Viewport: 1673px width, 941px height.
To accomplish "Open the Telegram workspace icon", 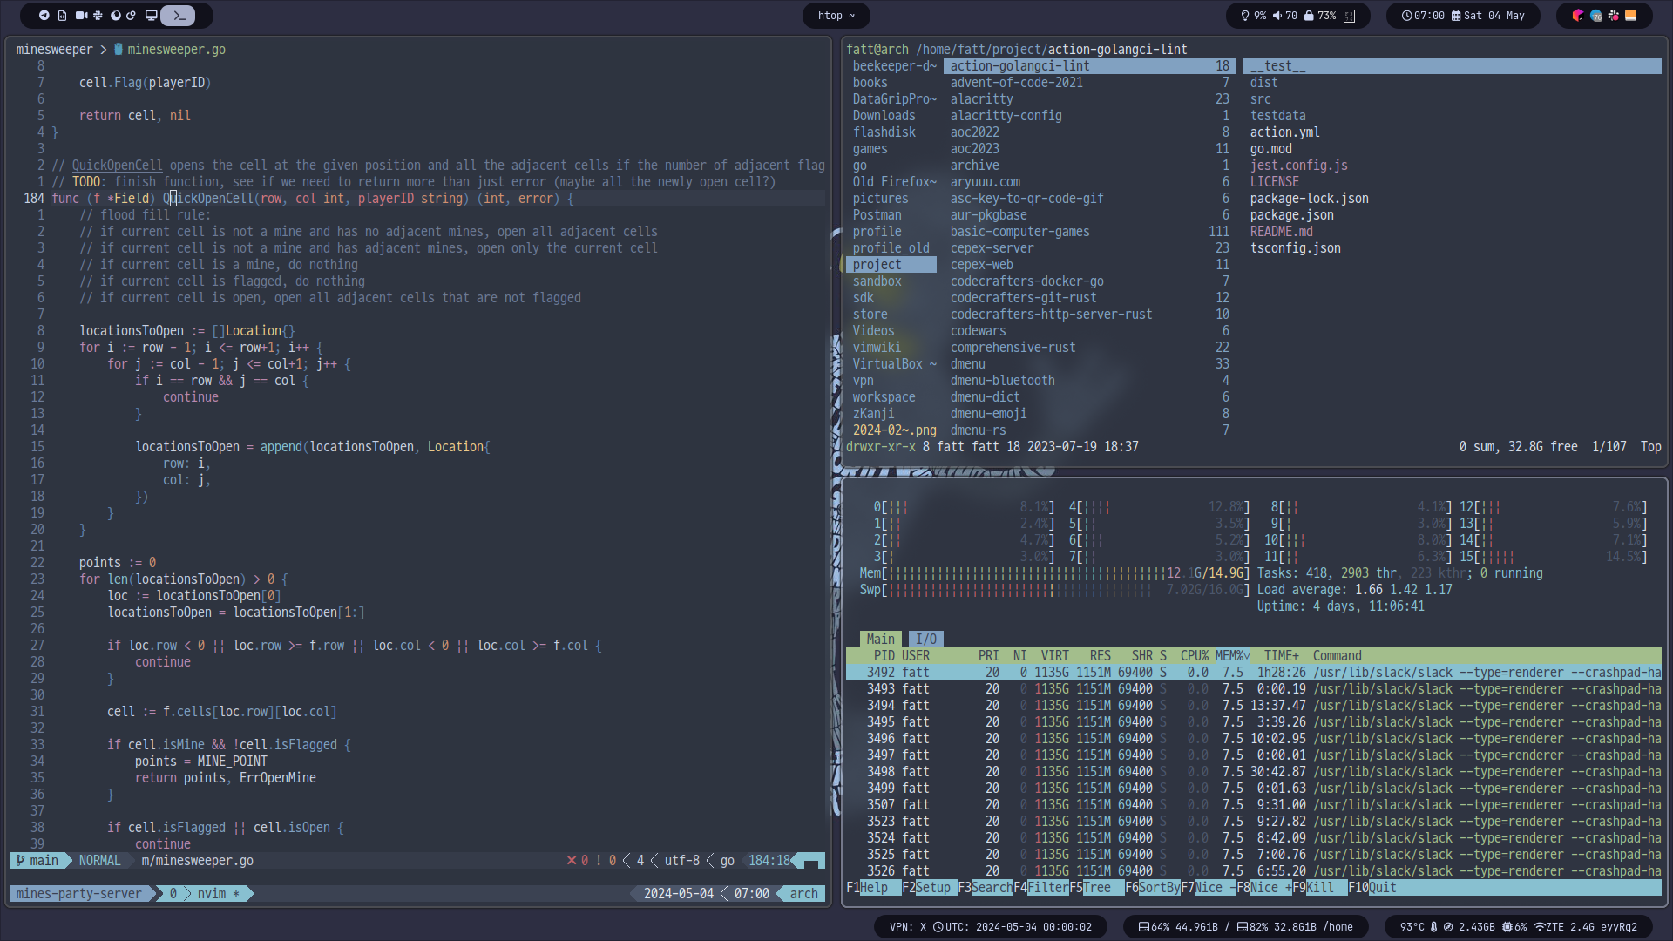I will [44, 15].
